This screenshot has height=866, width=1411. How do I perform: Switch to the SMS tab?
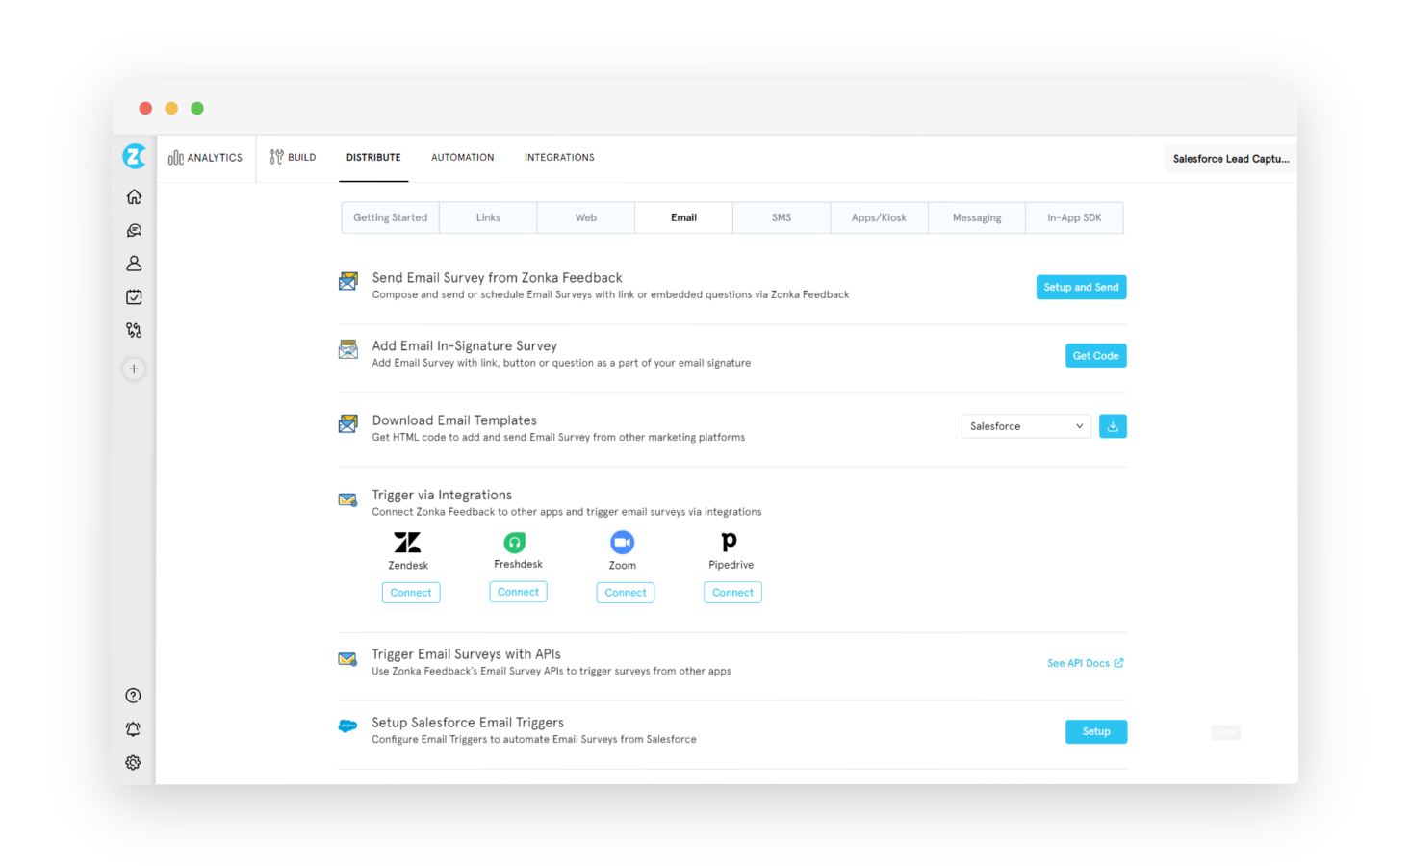coord(781,217)
